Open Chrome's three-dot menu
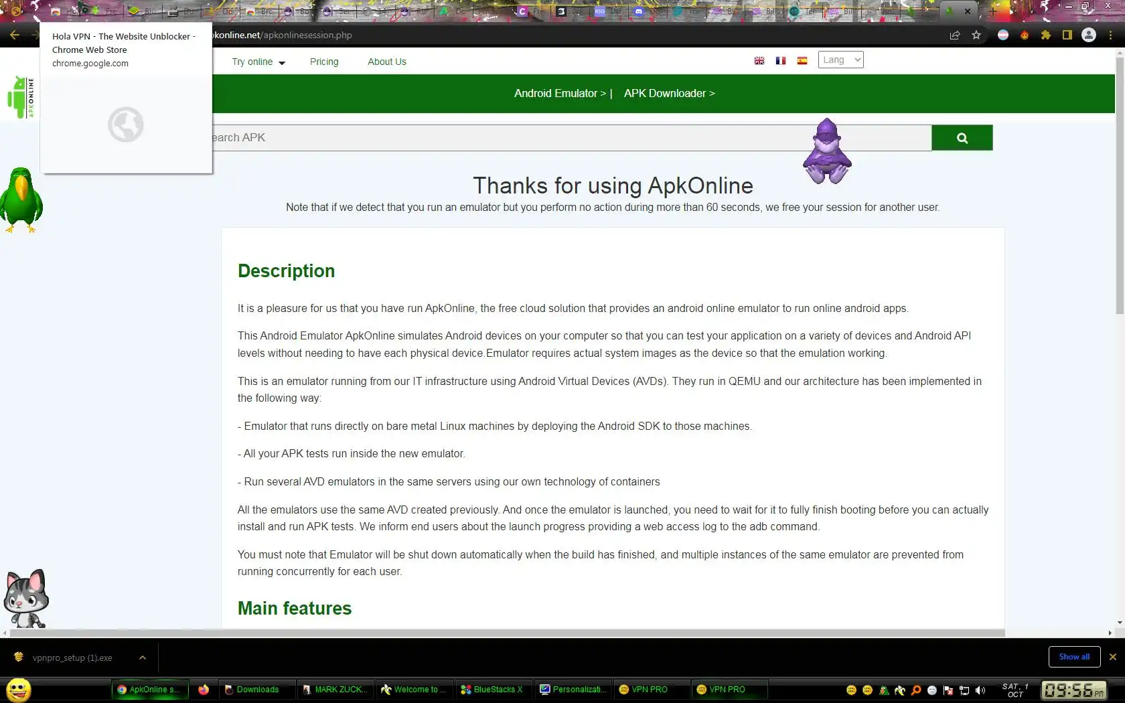This screenshot has height=703, width=1125. 1111,35
